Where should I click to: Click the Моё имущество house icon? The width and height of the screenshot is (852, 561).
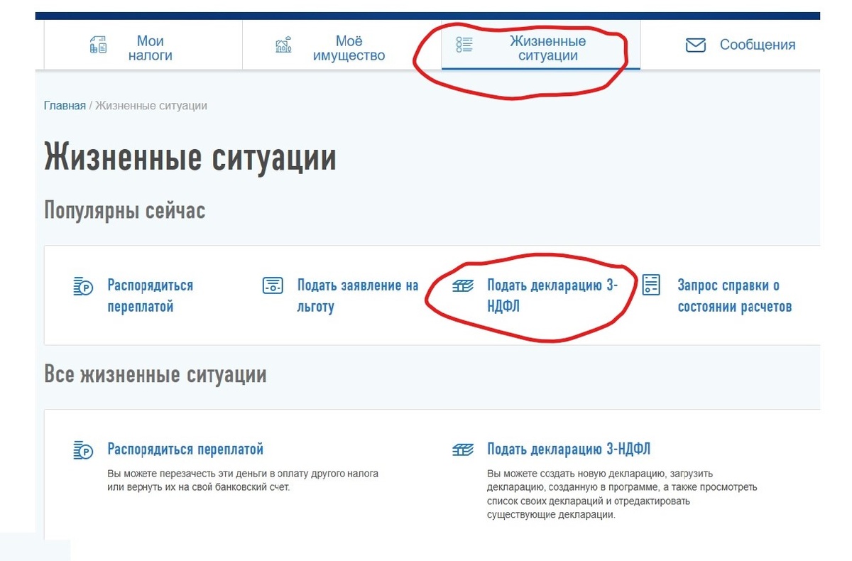[284, 44]
